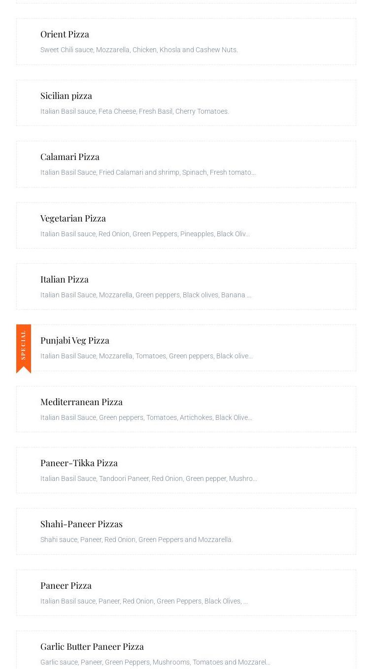Click the orange SPECIAL ribbon badge
The height and width of the screenshot is (669, 372).
(24, 345)
